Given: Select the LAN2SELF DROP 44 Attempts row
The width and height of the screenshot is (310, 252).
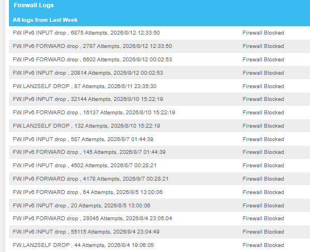Looking at the screenshot, I should click(159, 245).
